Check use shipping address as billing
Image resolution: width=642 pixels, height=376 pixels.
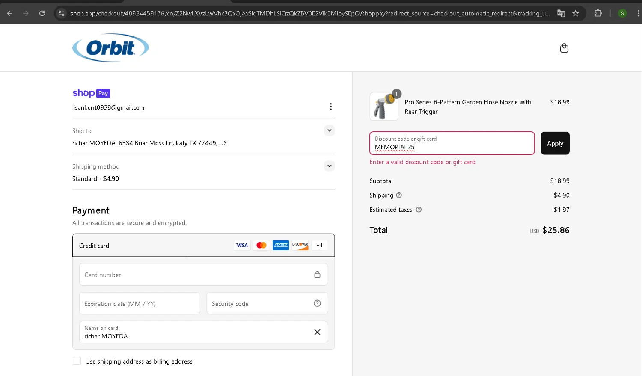[77, 361]
